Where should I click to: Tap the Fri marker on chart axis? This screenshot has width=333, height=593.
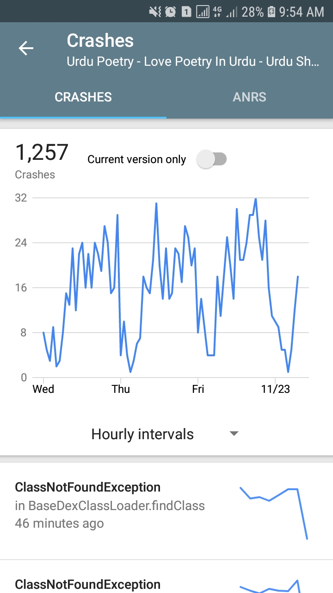[x=198, y=389]
